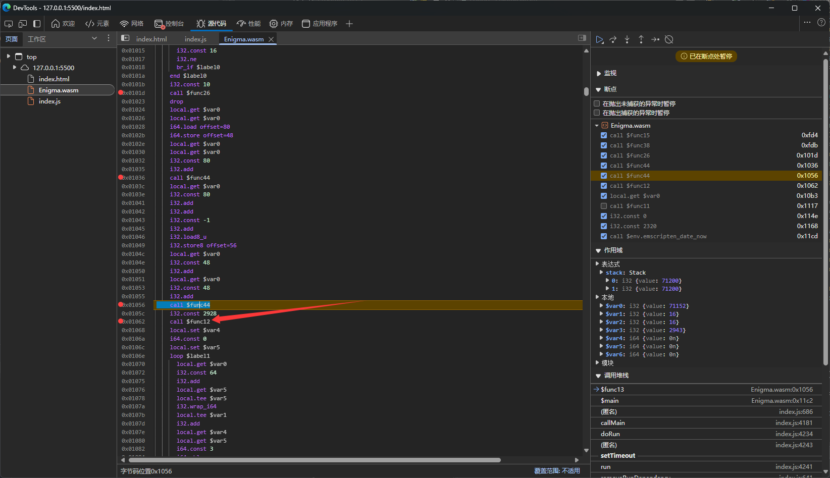This screenshot has height=478, width=830.
Task: Toggle device emulation icon
Action: click(x=23, y=24)
